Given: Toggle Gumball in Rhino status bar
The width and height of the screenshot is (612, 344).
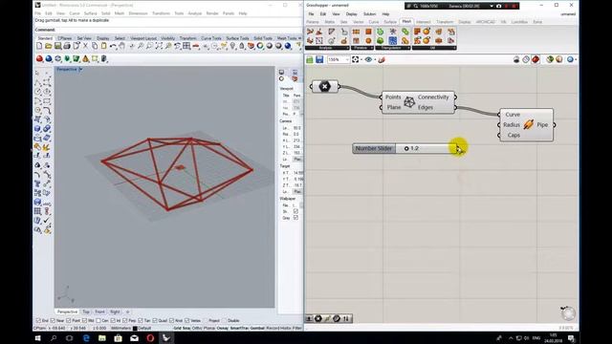Looking at the screenshot, I should point(257,329).
